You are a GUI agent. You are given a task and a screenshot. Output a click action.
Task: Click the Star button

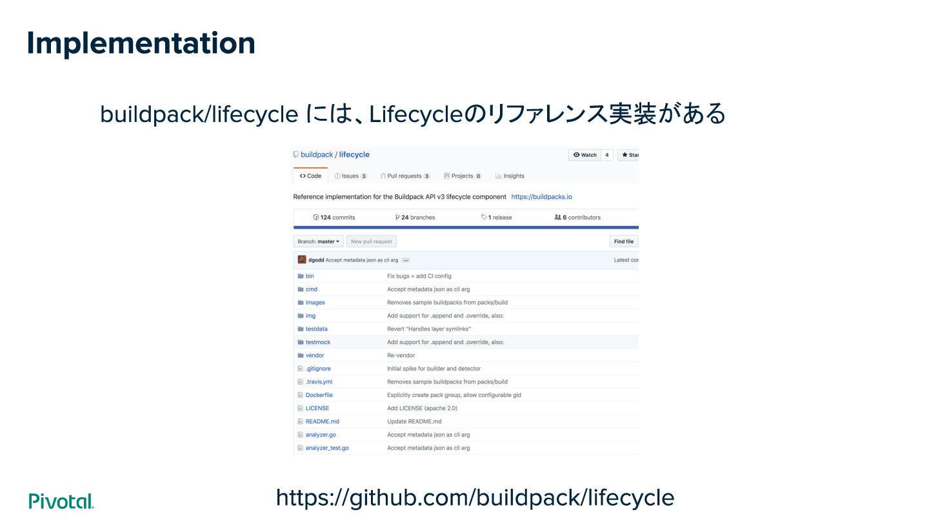click(x=628, y=155)
